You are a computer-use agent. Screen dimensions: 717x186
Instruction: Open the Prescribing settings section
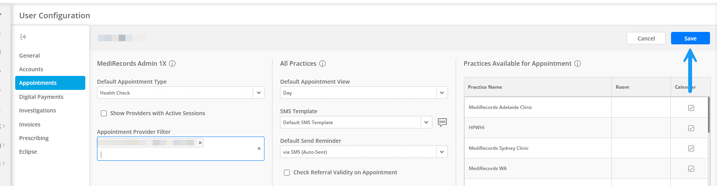tap(34, 138)
